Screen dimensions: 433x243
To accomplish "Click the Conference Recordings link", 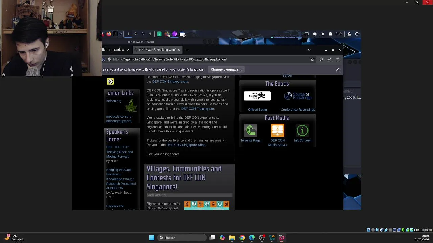I will point(298,110).
